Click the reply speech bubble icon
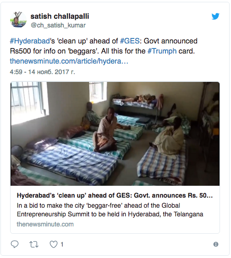 [x=15, y=244]
